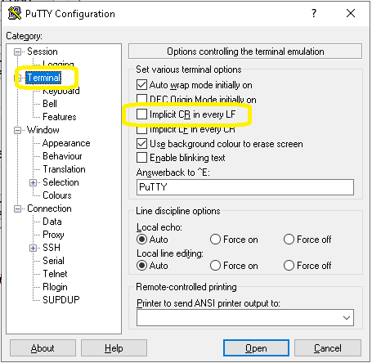Click the Open button
This screenshot has height=363, width=372.
click(256, 348)
